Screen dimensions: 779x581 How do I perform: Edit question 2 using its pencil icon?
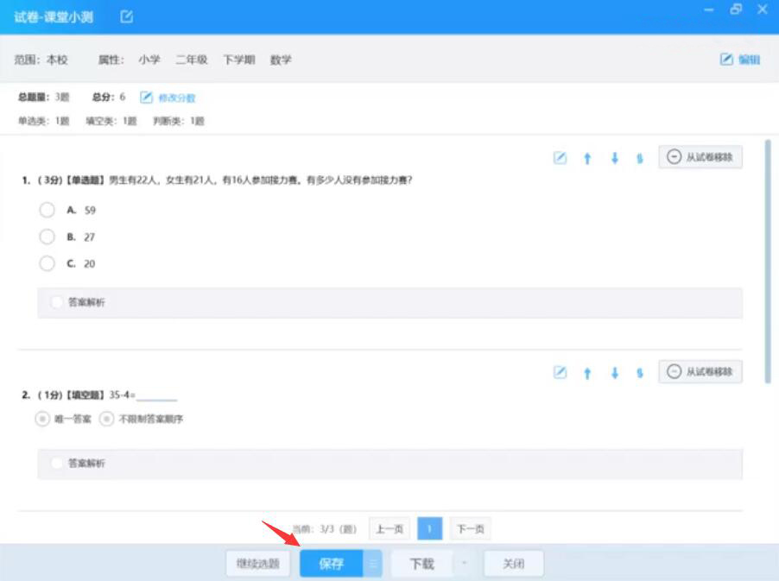click(560, 372)
